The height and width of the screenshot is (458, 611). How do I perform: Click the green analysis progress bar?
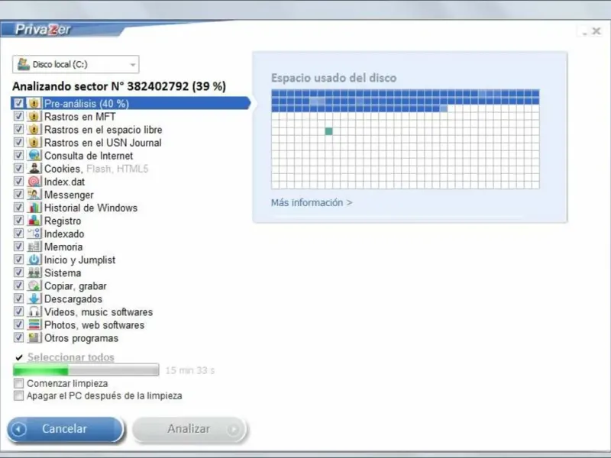[86, 369]
